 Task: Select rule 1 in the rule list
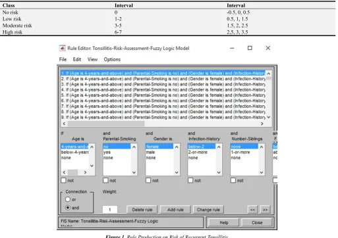click(163, 73)
